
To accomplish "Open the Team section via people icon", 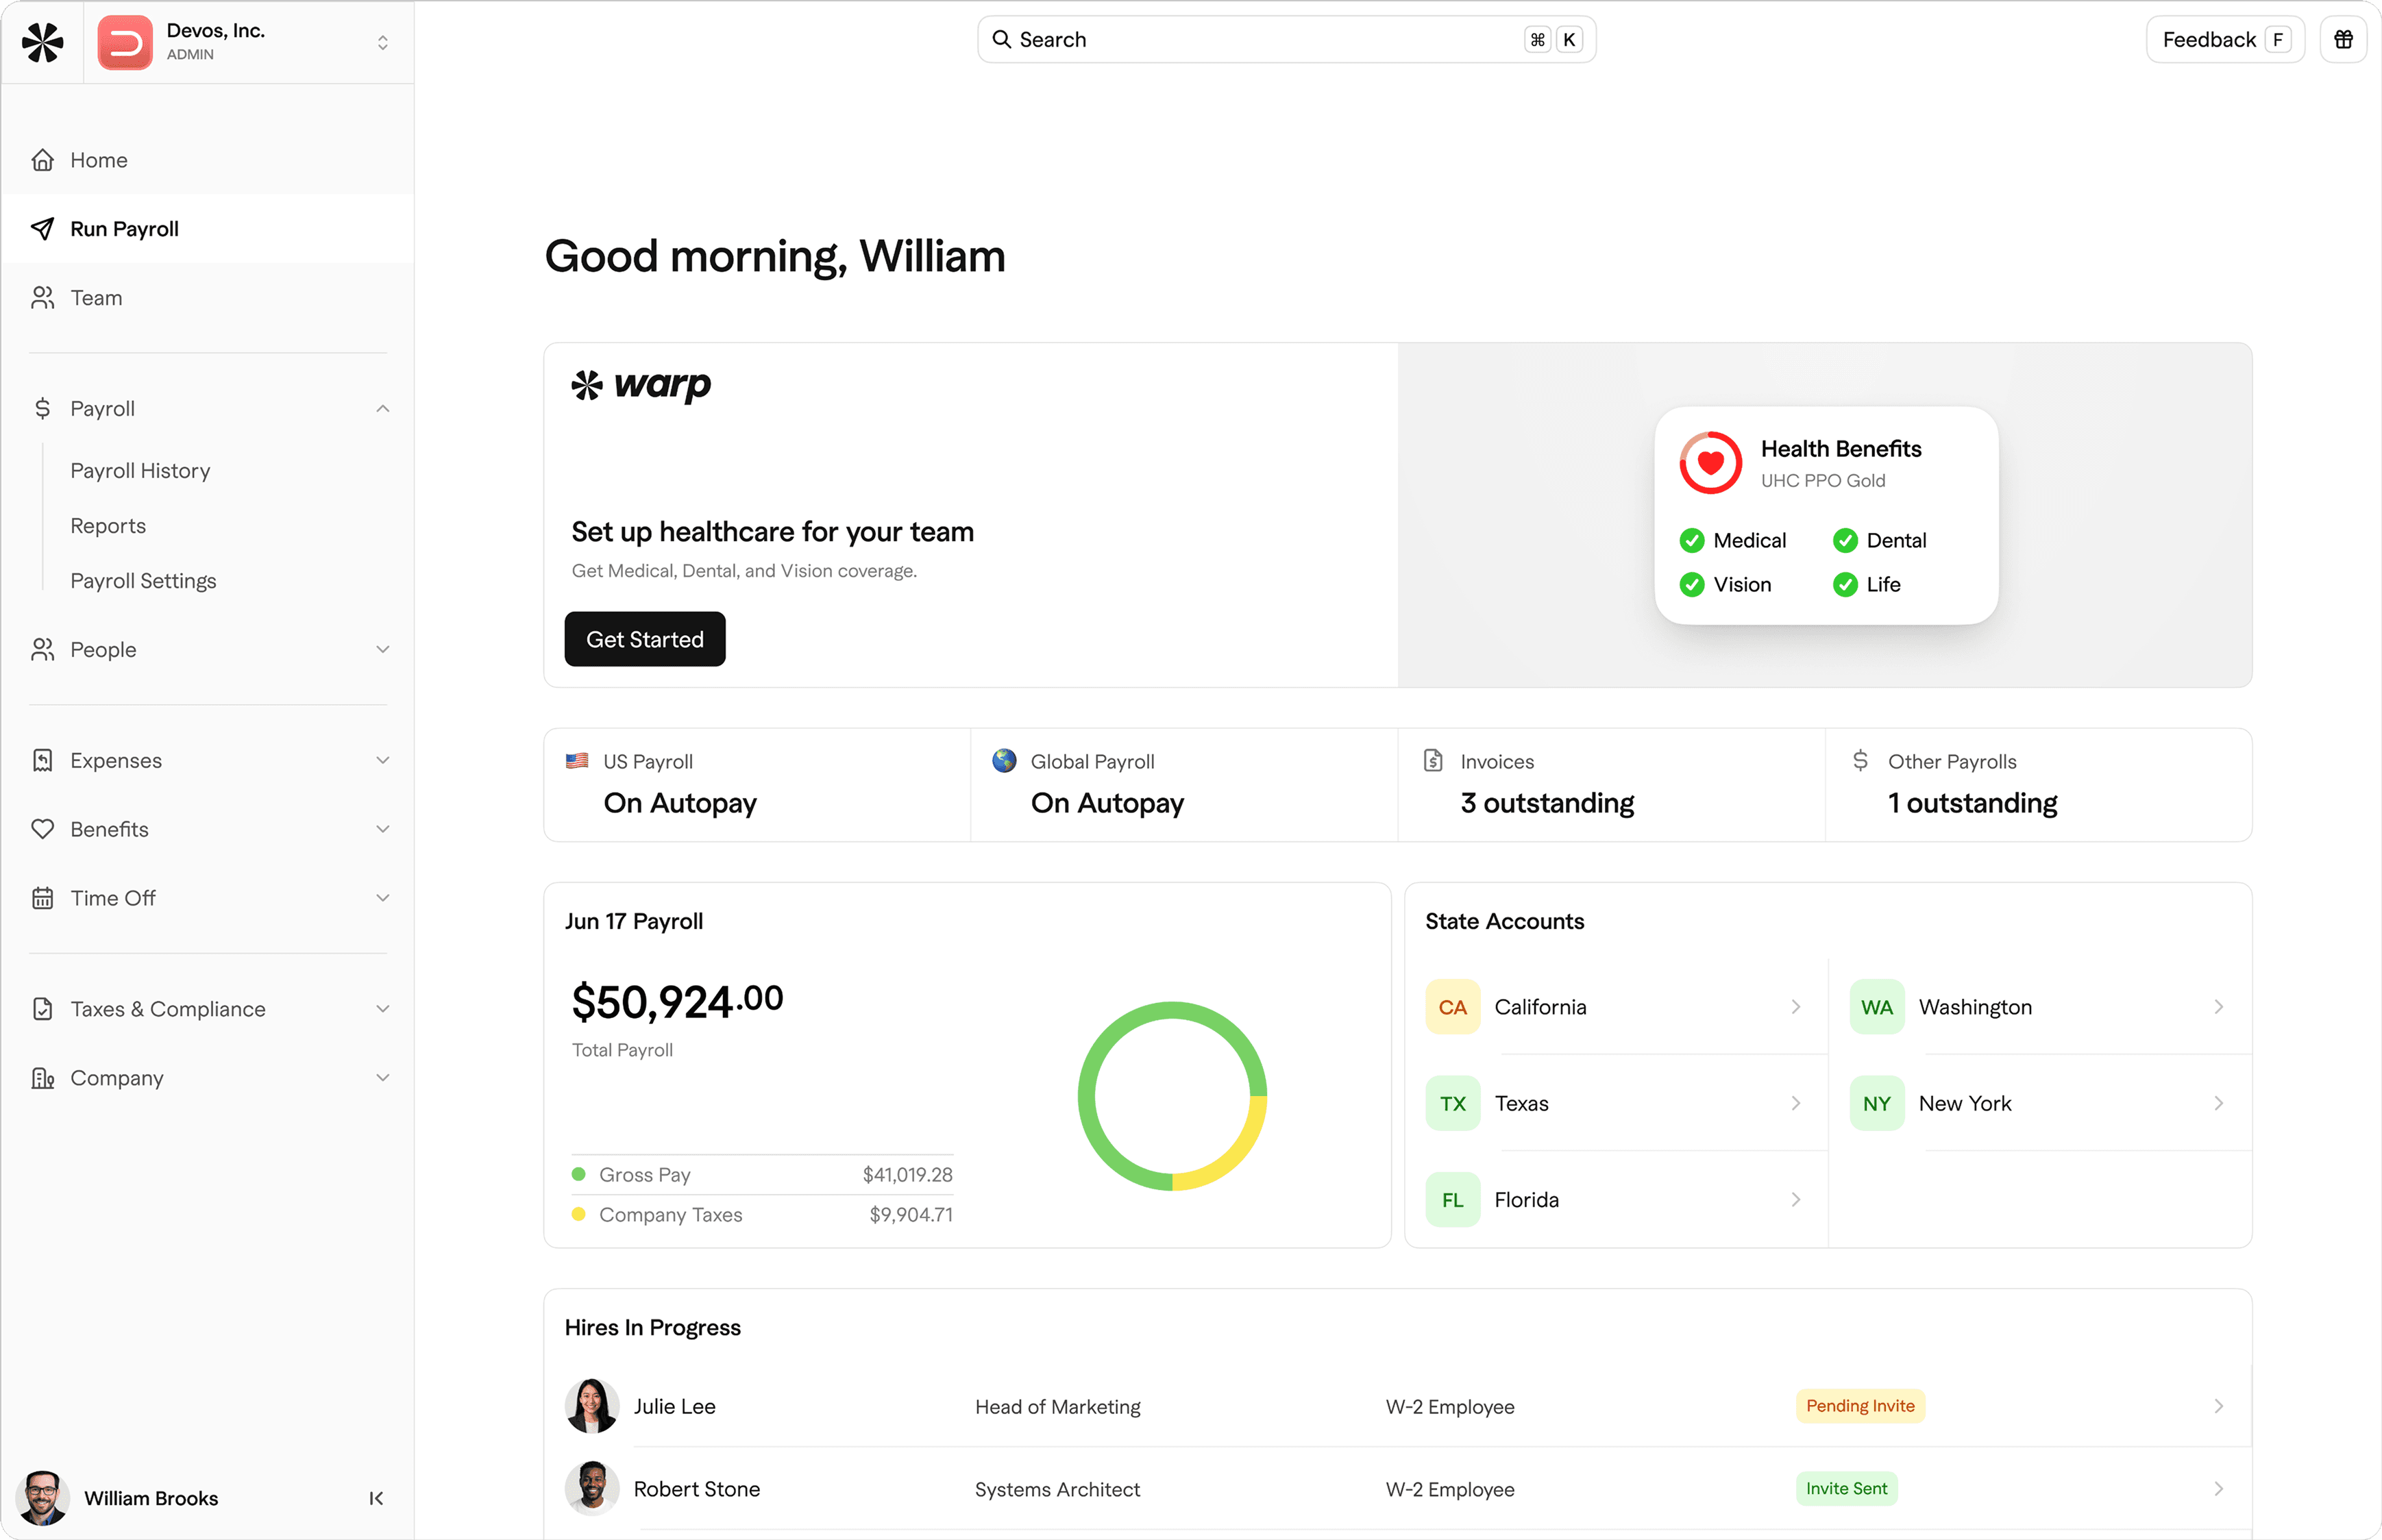I will [43, 298].
